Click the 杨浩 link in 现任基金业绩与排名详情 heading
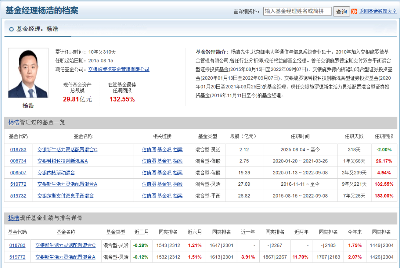The width and height of the screenshot is (400, 268). [14, 218]
